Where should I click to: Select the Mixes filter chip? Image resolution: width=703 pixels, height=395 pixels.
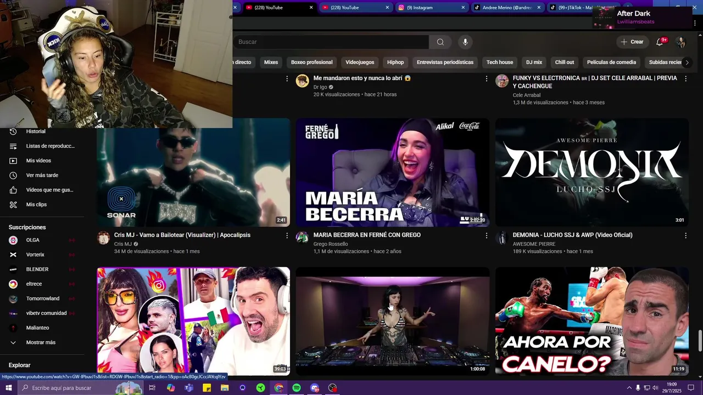[271, 63]
